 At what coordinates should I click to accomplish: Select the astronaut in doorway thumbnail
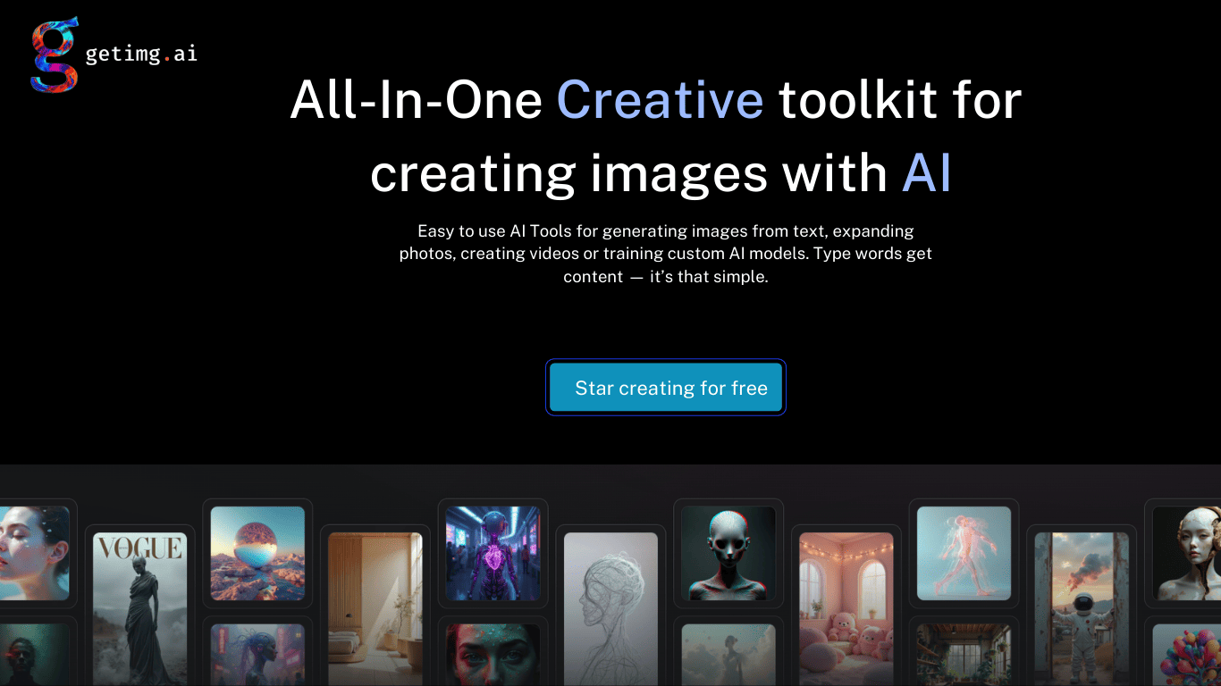(1082, 609)
